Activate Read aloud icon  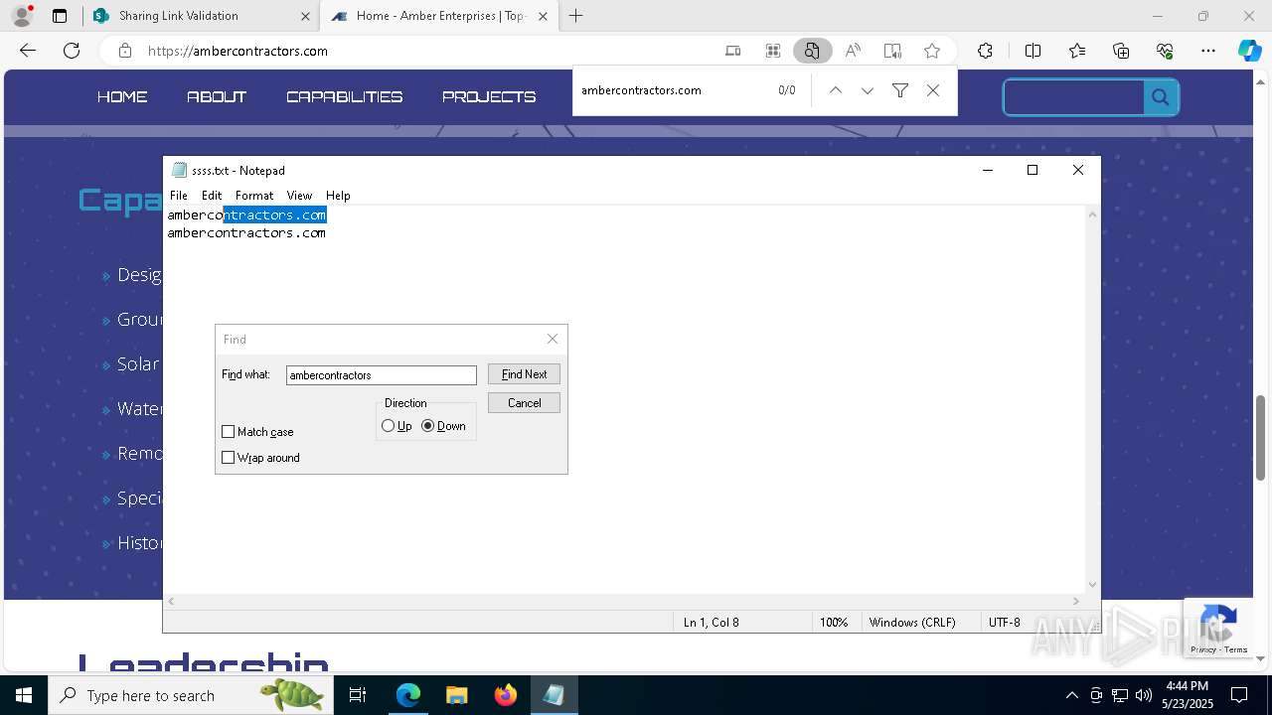point(853,51)
